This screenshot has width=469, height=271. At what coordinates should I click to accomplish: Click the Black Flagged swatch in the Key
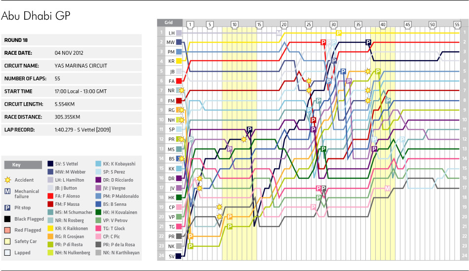pyautogui.click(x=7, y=218)
